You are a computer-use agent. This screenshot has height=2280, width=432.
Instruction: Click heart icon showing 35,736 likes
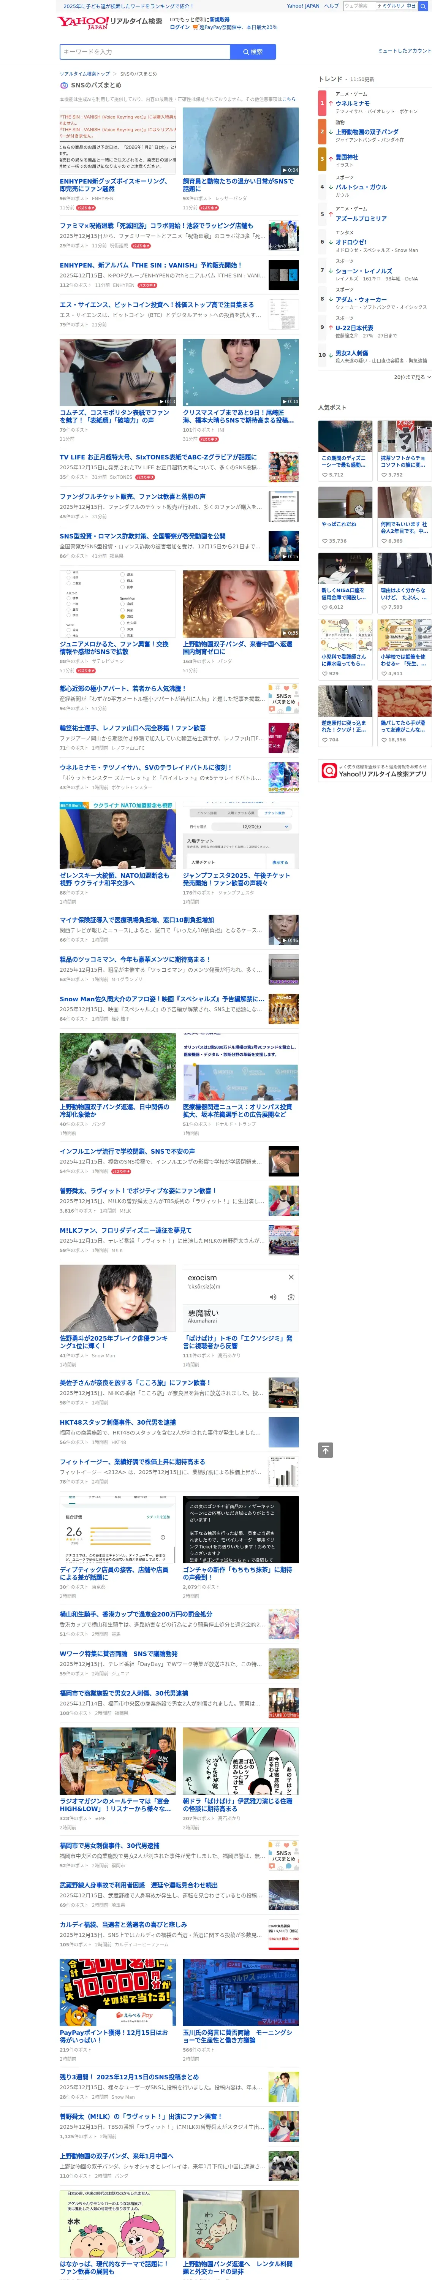(x=324, y=541)
